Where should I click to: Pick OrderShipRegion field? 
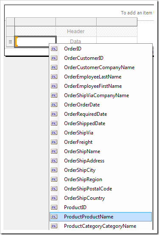coord(100,179)
